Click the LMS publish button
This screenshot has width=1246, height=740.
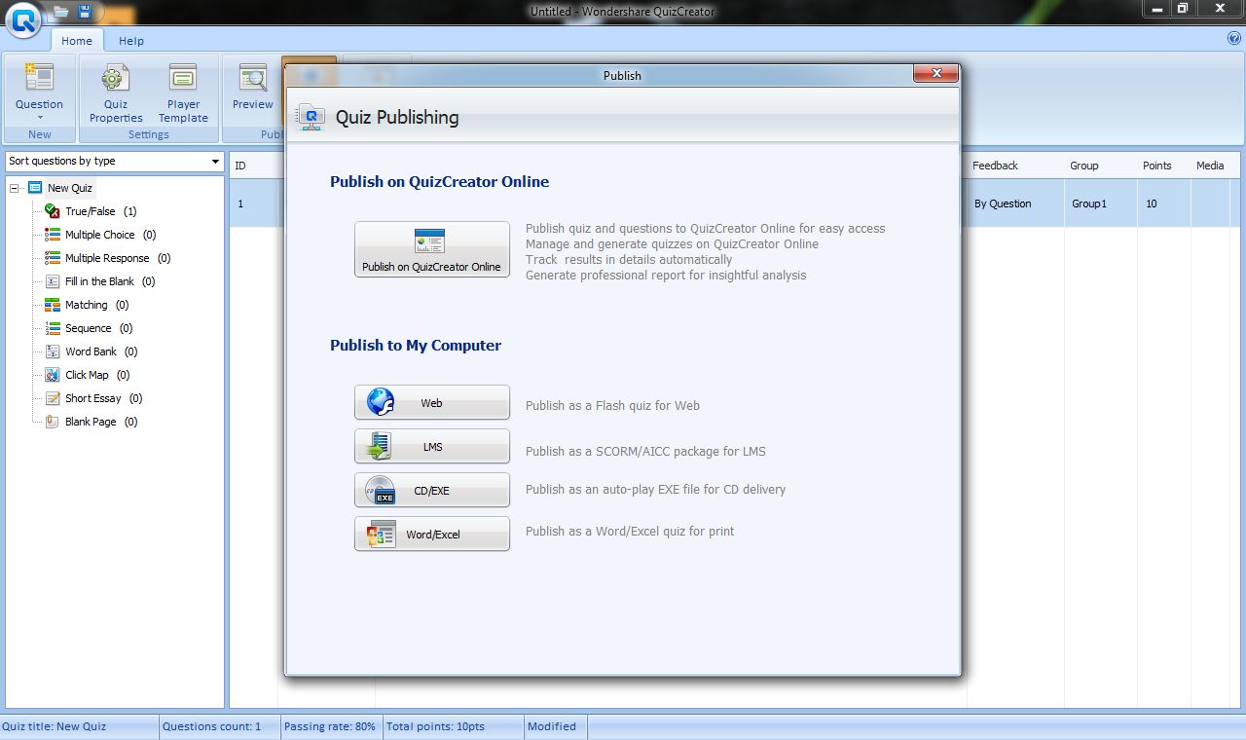coord(432,446)
